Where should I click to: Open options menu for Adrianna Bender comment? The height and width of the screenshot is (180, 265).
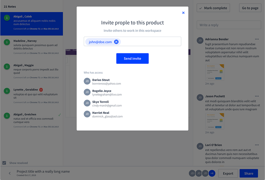coord(257,39)
